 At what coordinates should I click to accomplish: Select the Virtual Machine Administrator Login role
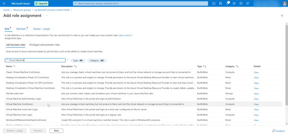tap(143, 99)
